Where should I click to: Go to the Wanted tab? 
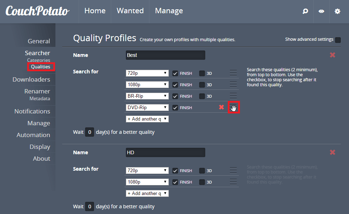(130, 11)
